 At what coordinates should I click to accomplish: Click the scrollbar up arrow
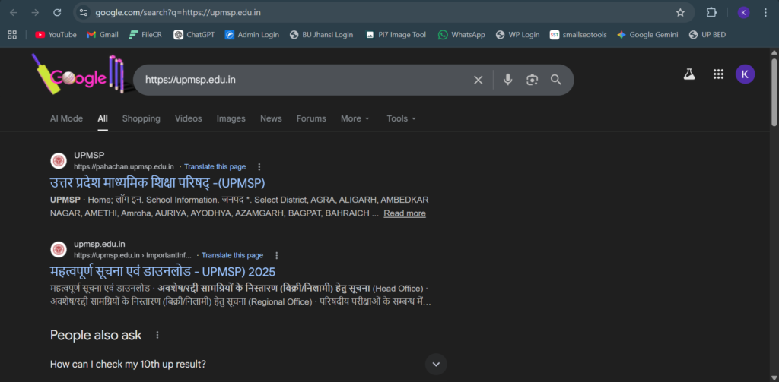pyautogui.click(x=774, y=52)
